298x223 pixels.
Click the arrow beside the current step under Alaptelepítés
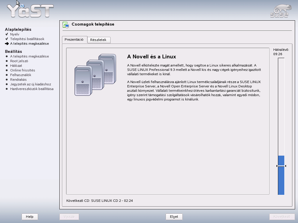point(7,44)
